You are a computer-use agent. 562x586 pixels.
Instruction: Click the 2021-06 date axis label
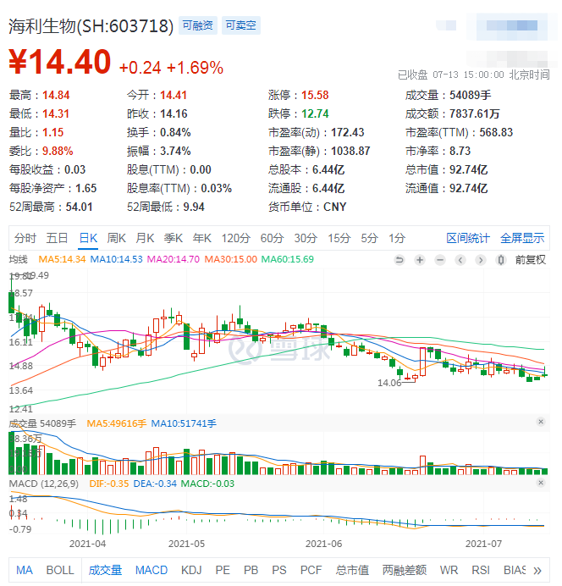click(x=324, y=545)
